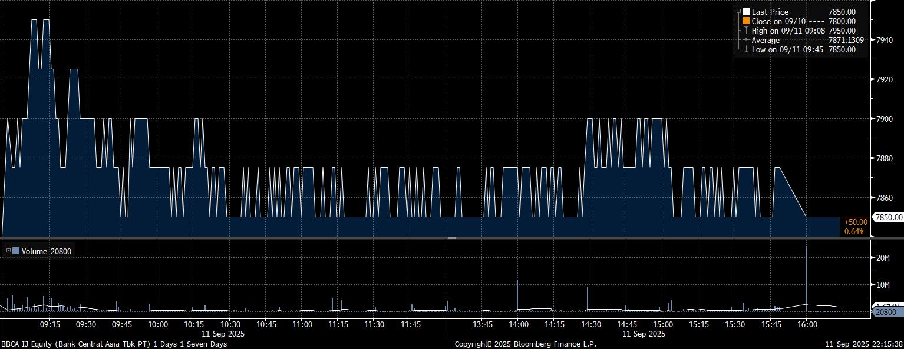
Task: Click the 20M volume axis label
Action: (x=882, y=258)
